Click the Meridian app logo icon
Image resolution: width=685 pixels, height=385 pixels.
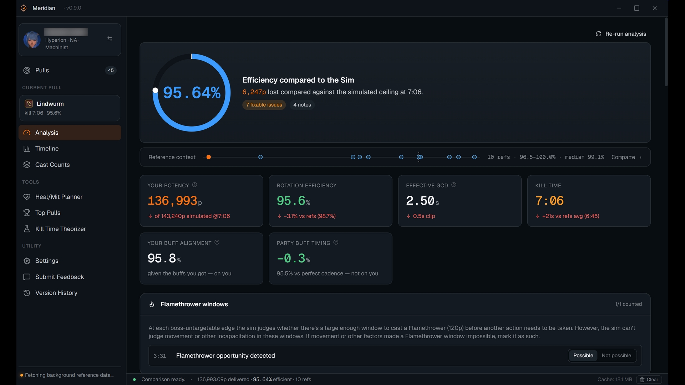click(x=24, y=8)
